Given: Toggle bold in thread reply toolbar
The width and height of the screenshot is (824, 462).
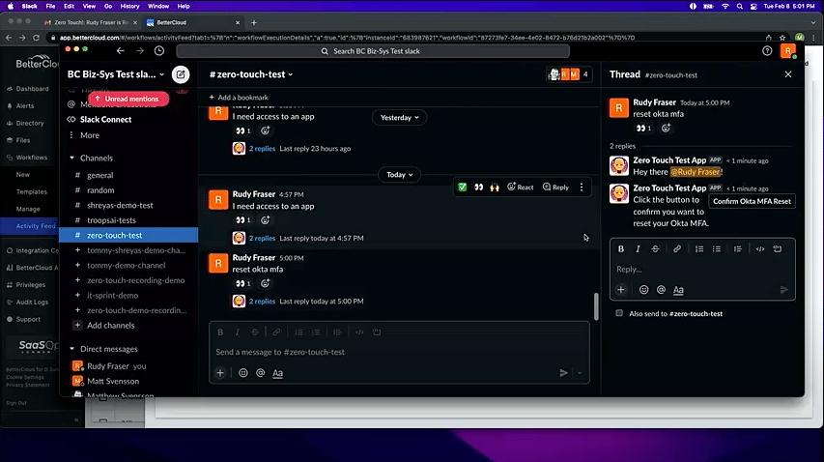Looking at the screenshot, I should click(620, 249).
